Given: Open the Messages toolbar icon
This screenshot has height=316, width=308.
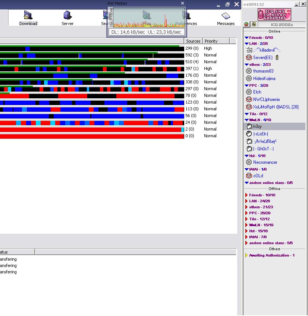Looking at the screenshot, I should click(x=226, y=18).
